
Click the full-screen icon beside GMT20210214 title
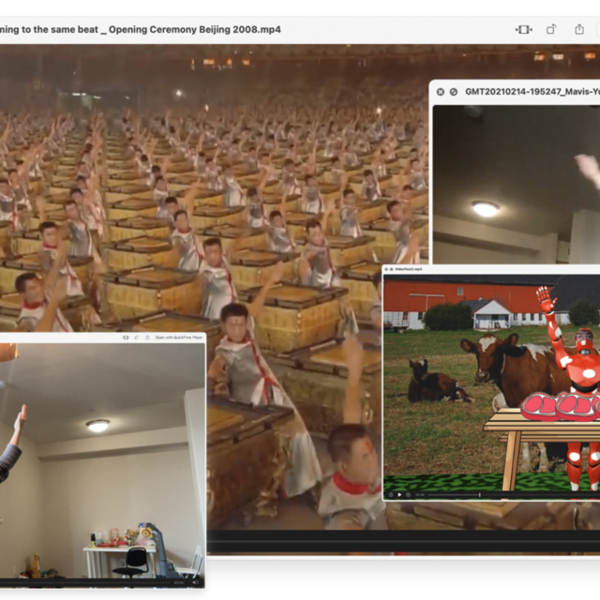(x=454, y=92)
